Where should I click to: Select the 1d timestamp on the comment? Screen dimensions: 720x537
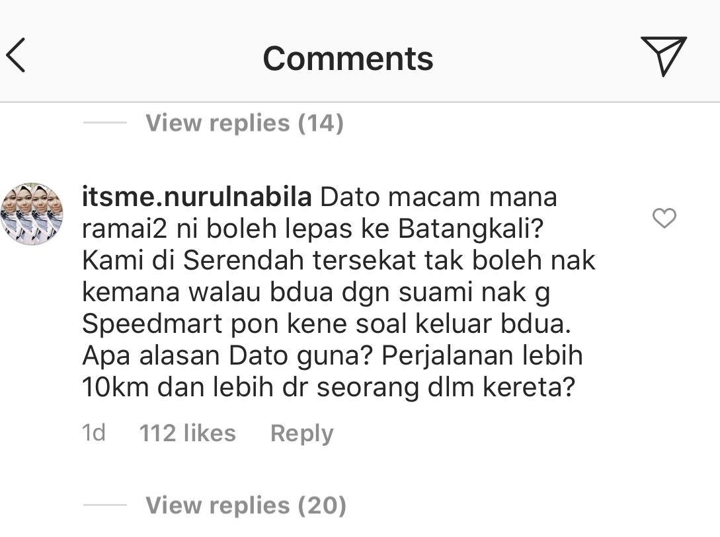click(x=94, y=433)
